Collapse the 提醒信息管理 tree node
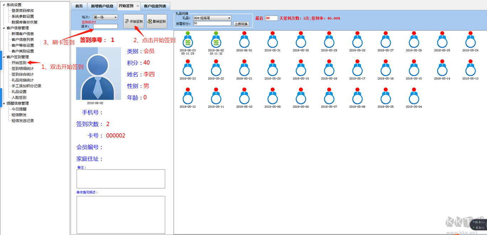 click(4, 103)
